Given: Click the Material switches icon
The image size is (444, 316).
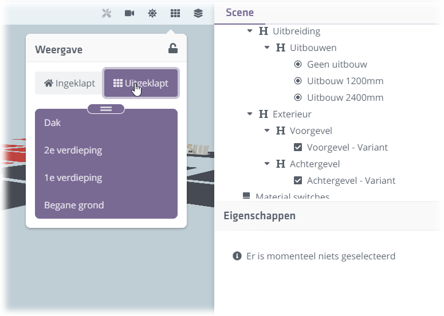Looking at the screenshot, I should coord(246,196).
